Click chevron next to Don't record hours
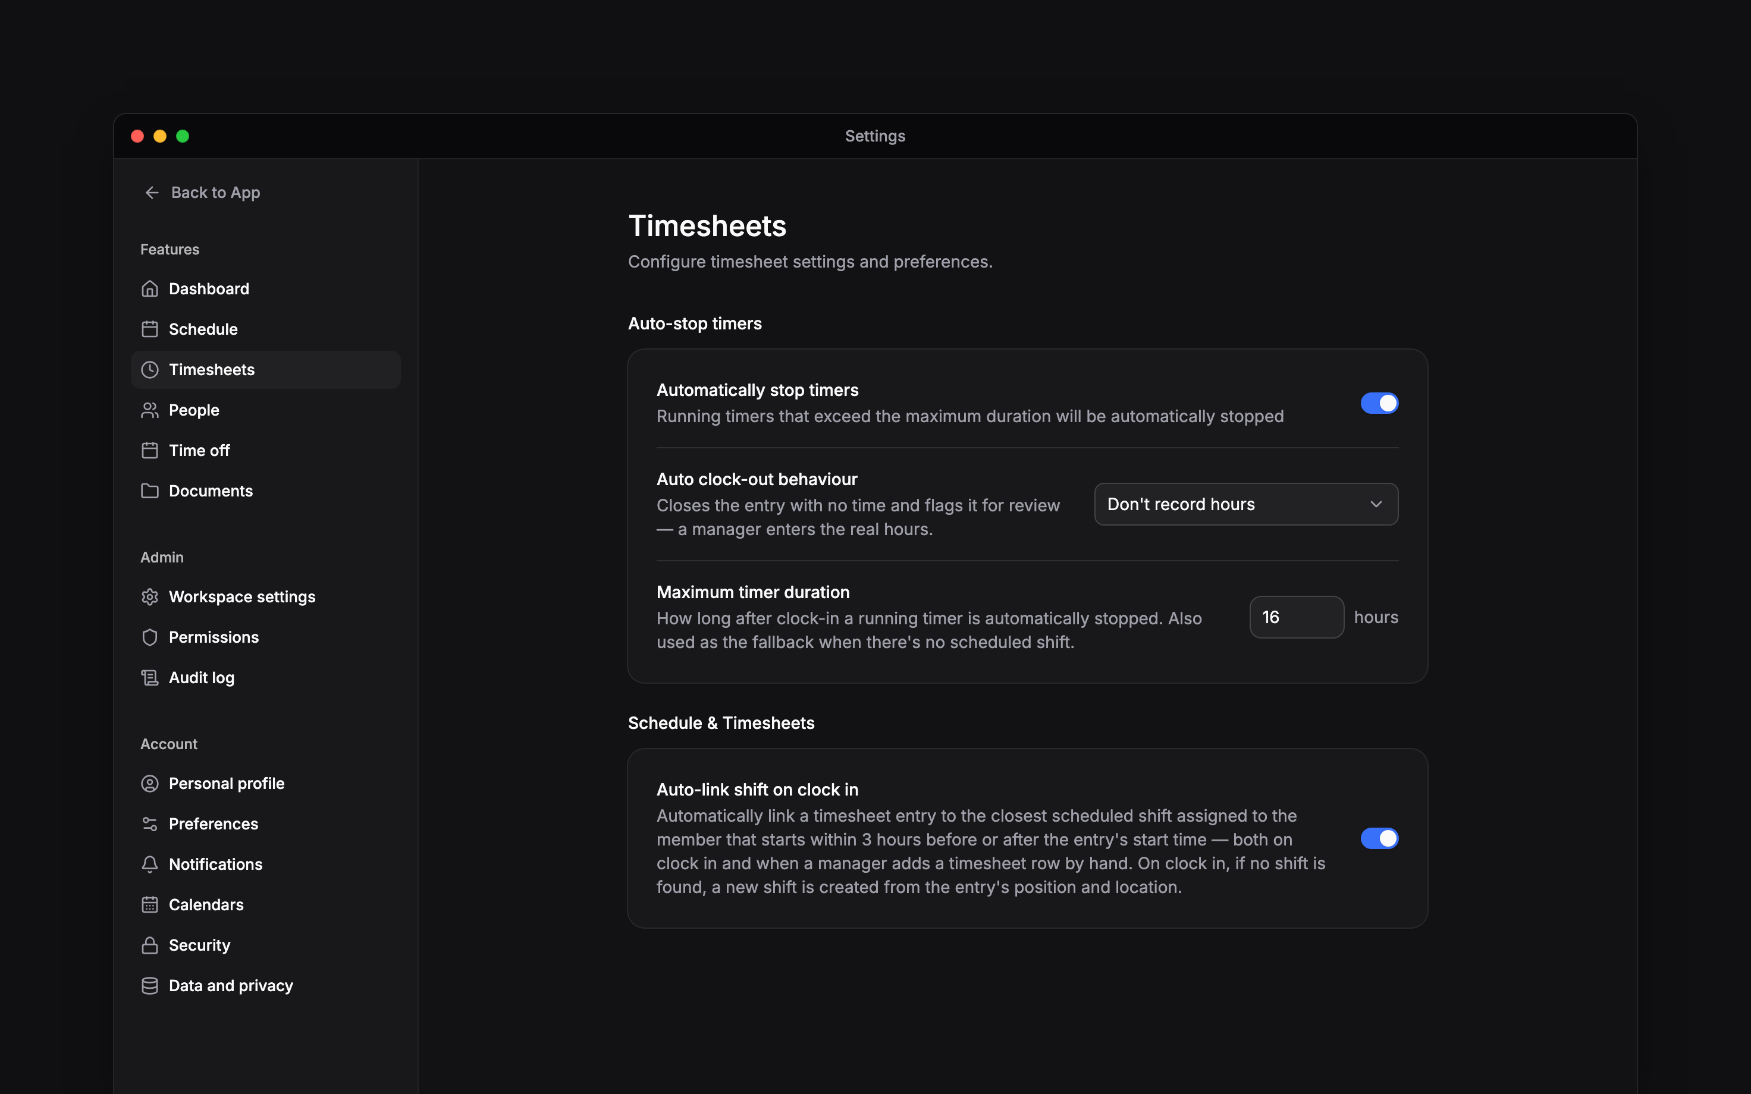1751x1094 pixels. tap(1376, 504)
